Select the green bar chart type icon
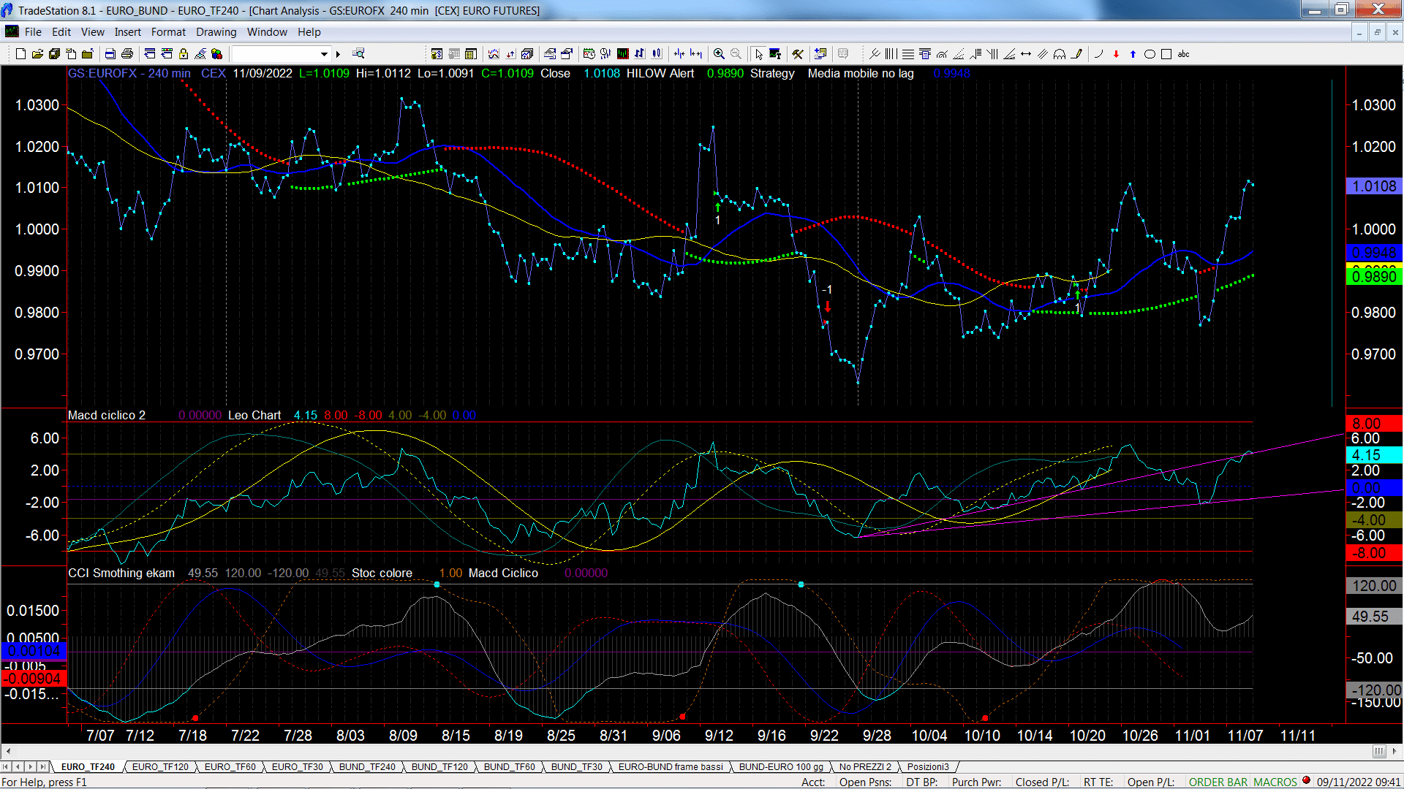Viewport: 1404px width, 789px height. click(x=623, y=53)
